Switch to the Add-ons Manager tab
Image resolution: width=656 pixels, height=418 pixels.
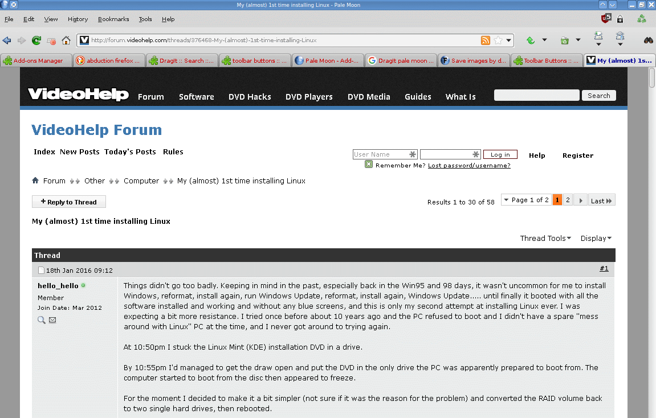[36, 60]
